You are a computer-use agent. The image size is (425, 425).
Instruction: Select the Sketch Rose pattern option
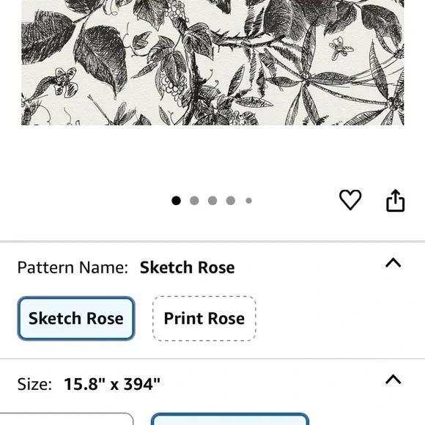click(76, 318)
